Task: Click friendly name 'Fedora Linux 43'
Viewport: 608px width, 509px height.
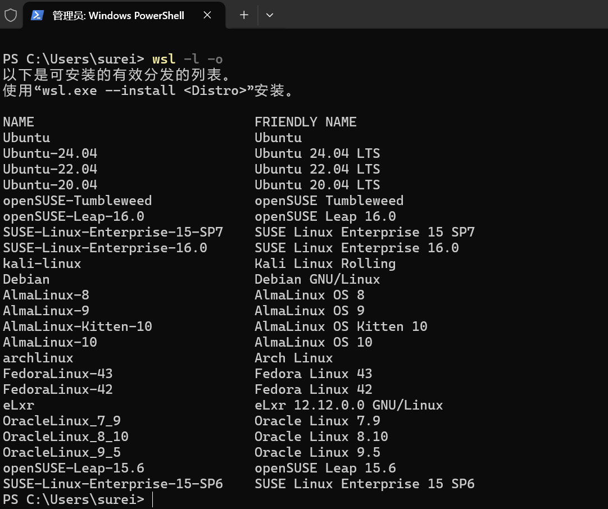Action: coord(314,374)
